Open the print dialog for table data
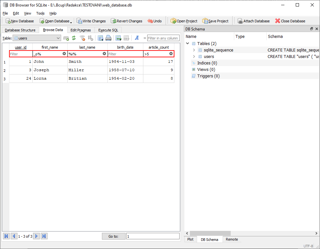The image size is (320, 249). (x=108, y=38)
